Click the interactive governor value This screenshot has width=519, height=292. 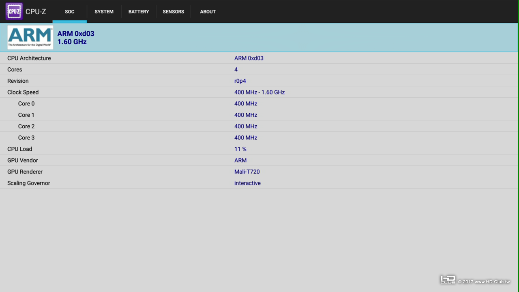coord(247,183)
